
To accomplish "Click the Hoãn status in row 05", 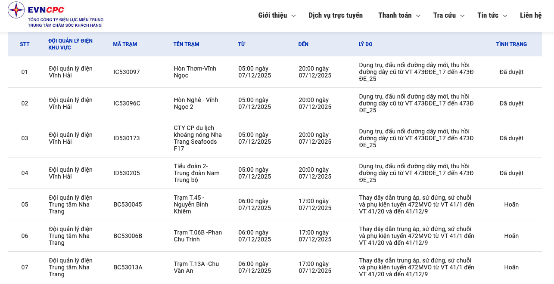I will (x=511, y=204).
